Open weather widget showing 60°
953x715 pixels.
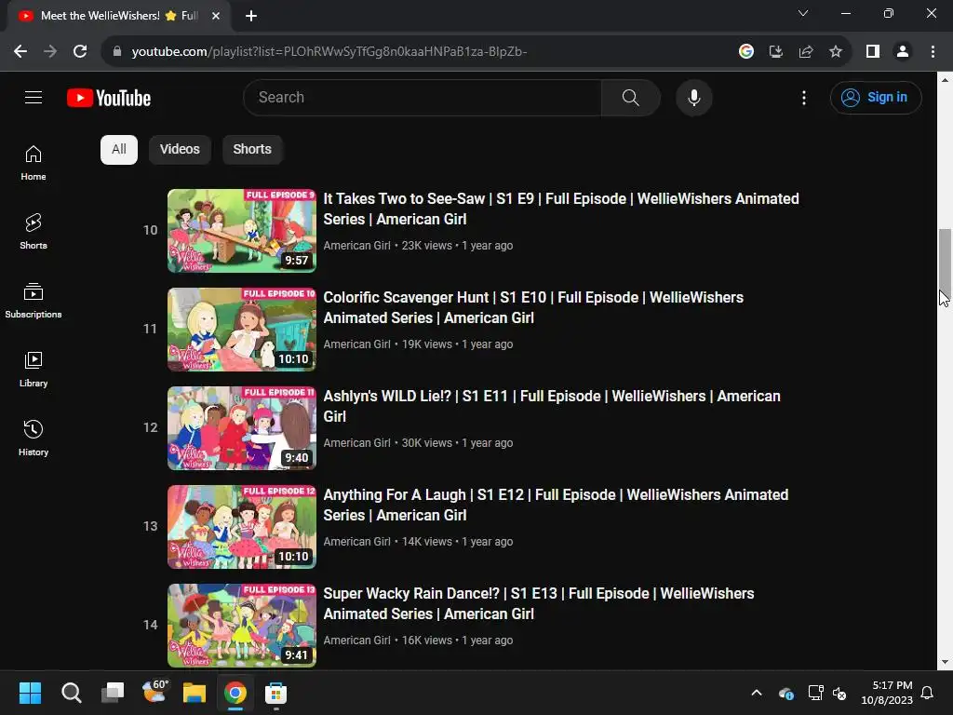point(154,692)
